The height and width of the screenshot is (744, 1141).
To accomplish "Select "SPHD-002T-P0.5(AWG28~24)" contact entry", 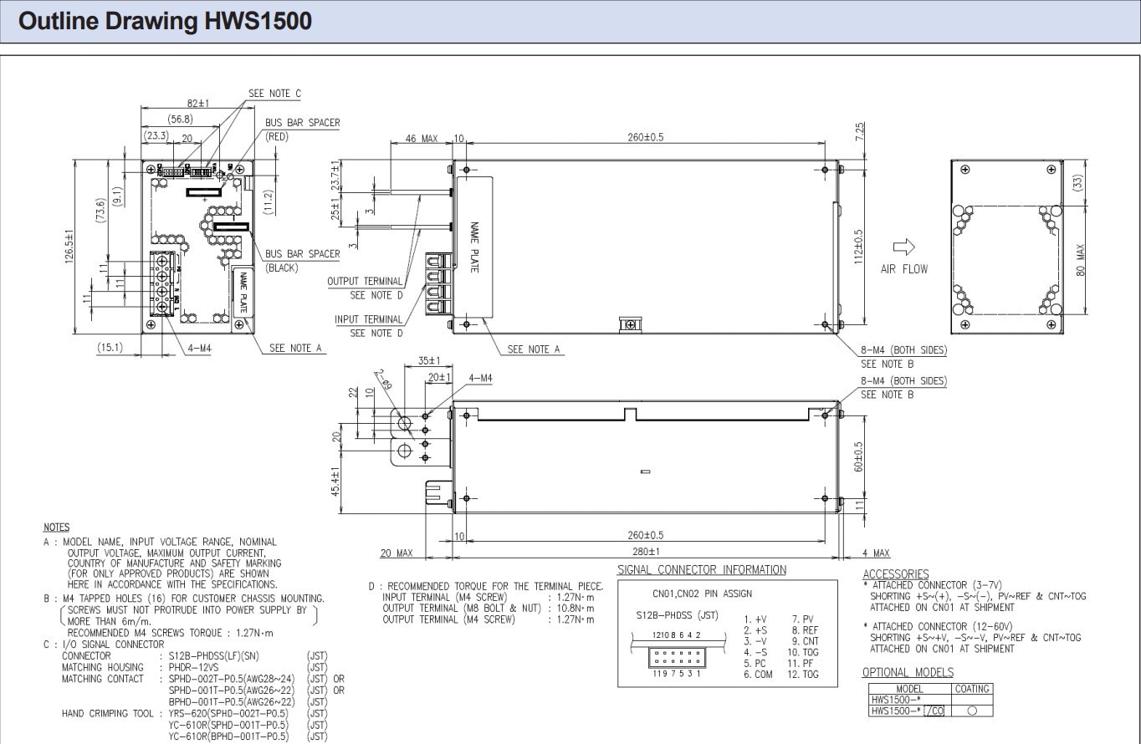I will 232,678.
